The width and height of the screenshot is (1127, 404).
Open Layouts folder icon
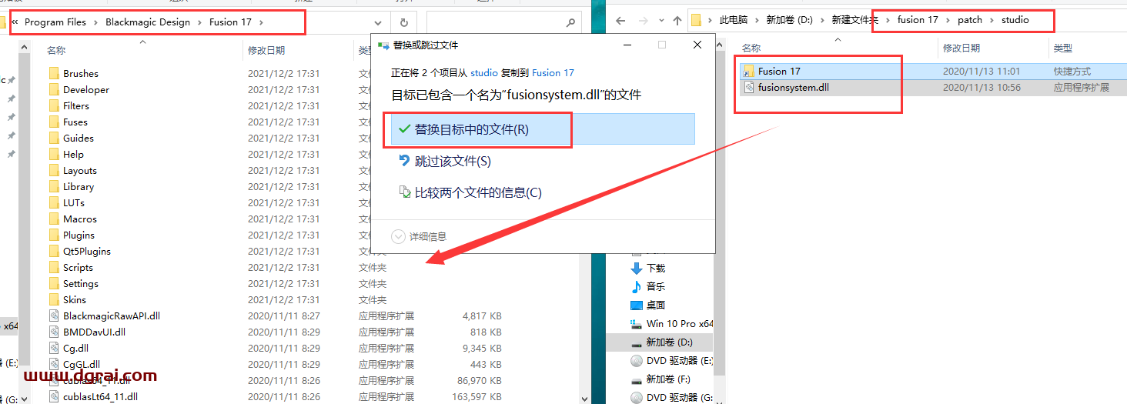[x=54, y=171]
